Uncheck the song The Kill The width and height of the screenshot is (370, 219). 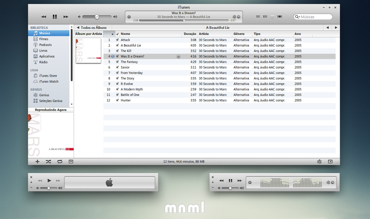(x=117, y=51)
